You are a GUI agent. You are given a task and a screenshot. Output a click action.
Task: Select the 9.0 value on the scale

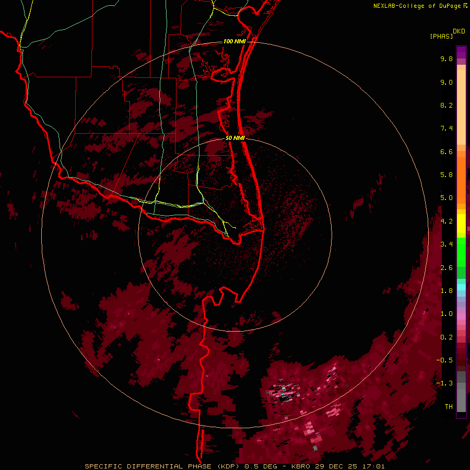click(446, 82)
